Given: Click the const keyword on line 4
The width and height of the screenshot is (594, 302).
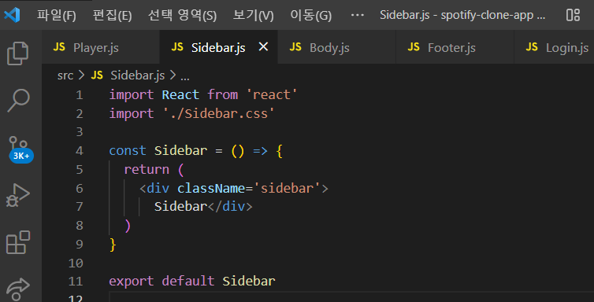Looking at the screenshot, I should (128, 151).
